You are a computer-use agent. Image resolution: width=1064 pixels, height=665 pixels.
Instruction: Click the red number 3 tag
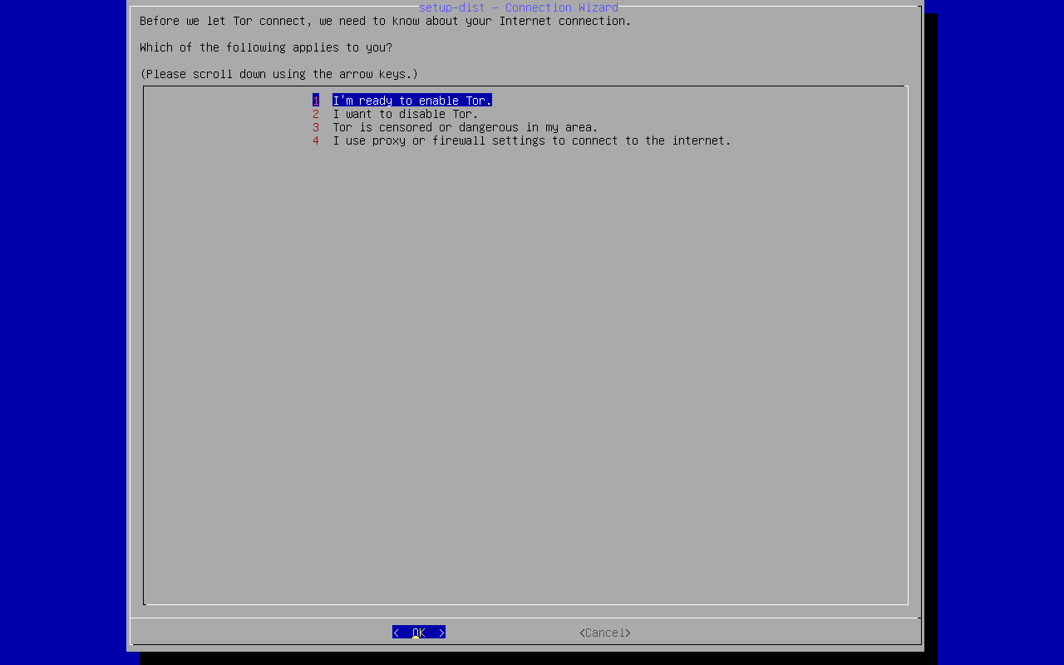click(x=316, y=127)
